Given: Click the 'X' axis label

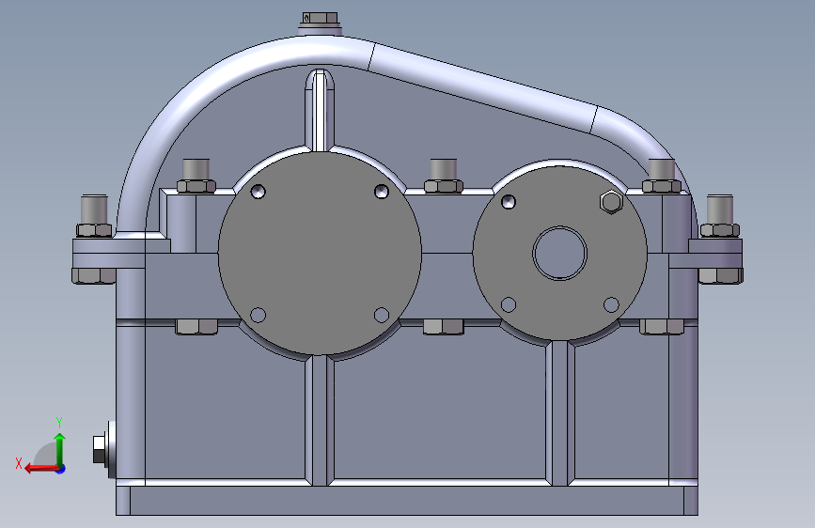Looking at the screenshot, I should click(19, 463).
